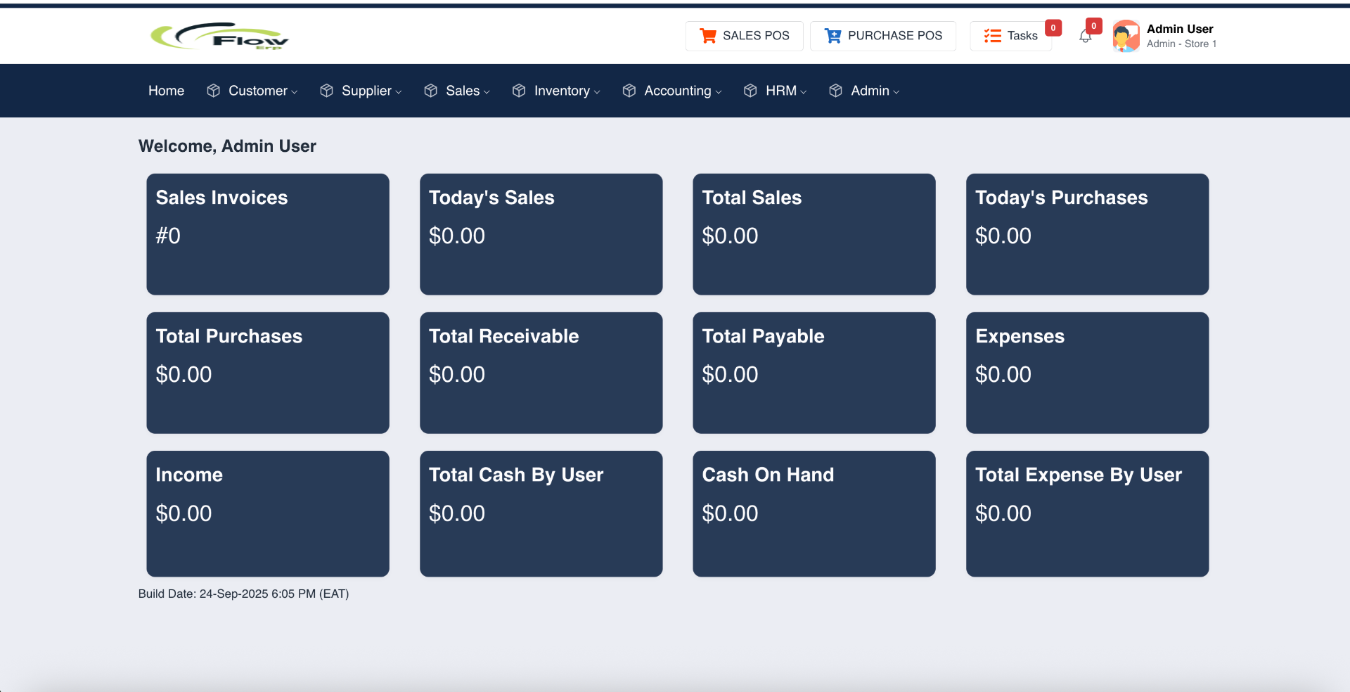Image resolution: width=1350 pixels, height=692 pixels.
Task: Open the Admin User profile name
Action: click(1179, 29)
